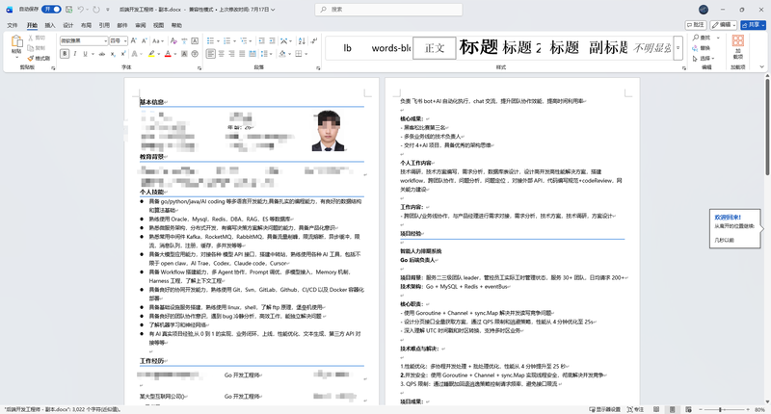Click the distributed alignment icon

click(x=253, y=54)
